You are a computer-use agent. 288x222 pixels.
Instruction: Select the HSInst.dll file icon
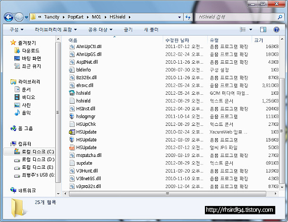pyautogui.click(x=72, y=108)
